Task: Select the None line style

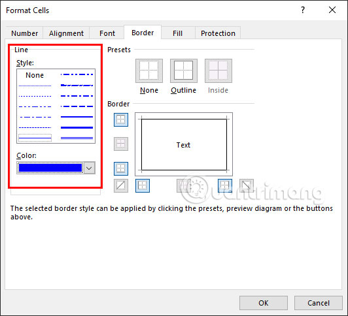Action: coord(35,75)
